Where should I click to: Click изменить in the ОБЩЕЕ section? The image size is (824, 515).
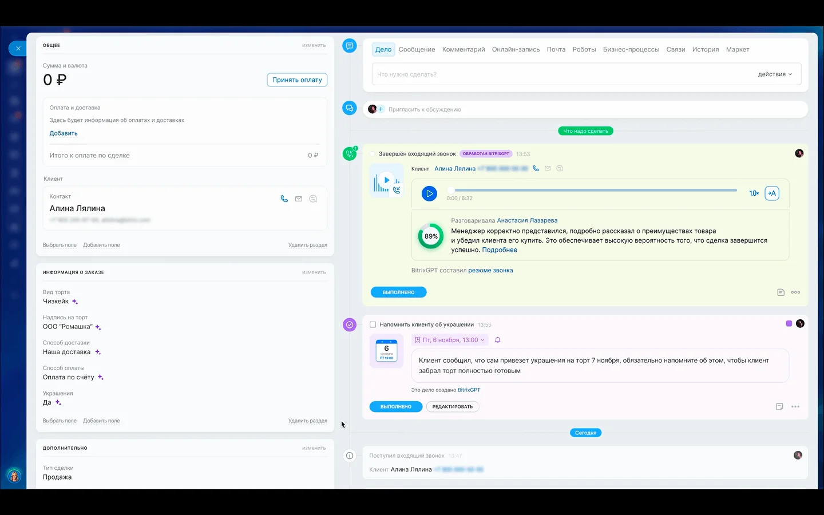pos(314,45)
